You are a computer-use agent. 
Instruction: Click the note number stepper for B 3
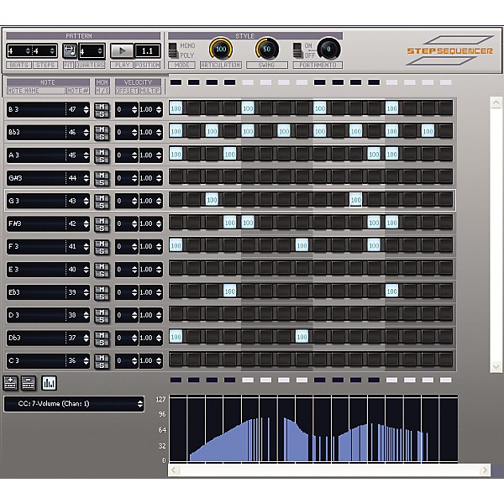coord(86,109)
